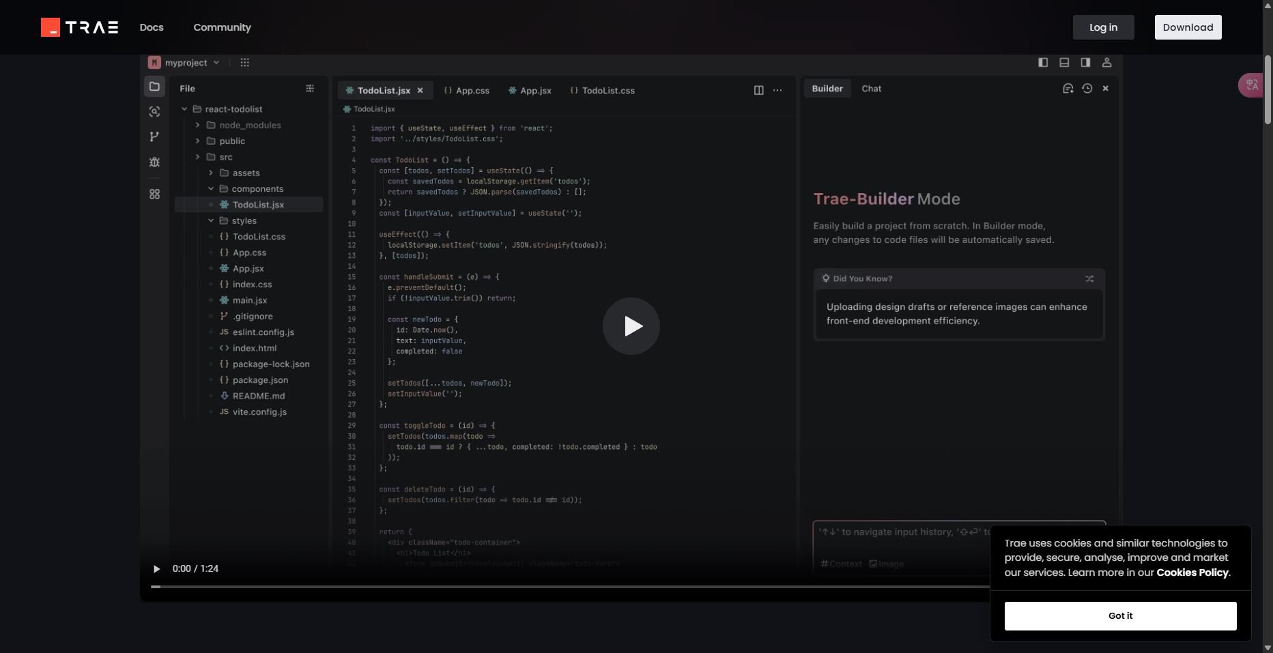This screenshot has height=653, width=1273.
Task: Click the split editor icon
Action: coord(758,90)
